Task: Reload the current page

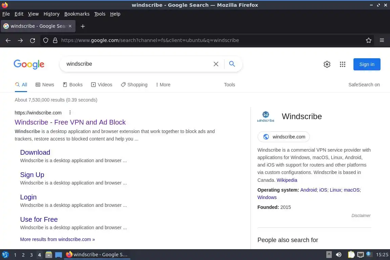Action: tap(32, 40)
